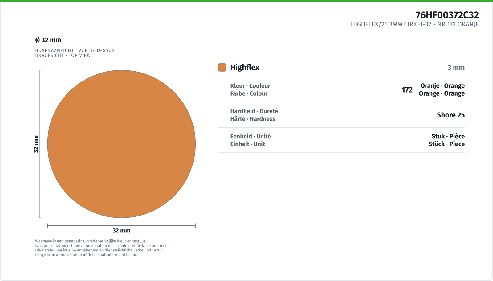
Task: Click the French disclaimer line starting La représentation
Action: (x=104, y=246)
